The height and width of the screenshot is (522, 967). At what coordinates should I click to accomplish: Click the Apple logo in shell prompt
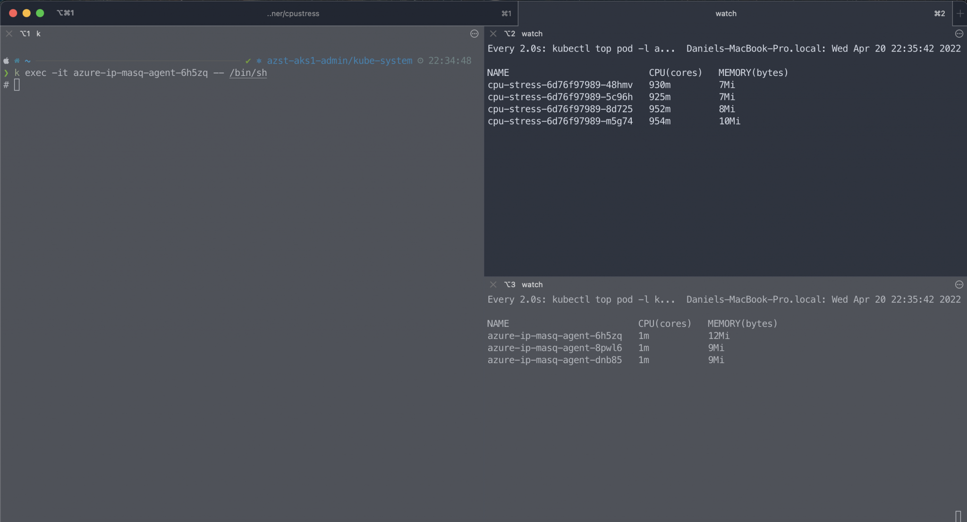[x=6, y=61]
